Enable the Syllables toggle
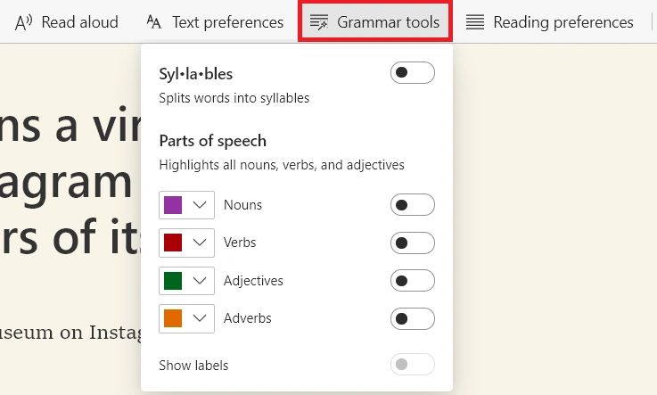This screenshot has height=395, width=657. point(412,73)
